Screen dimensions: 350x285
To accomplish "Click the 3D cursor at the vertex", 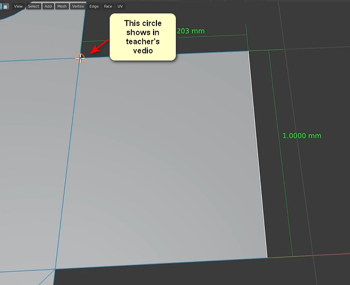I will [80, 58].
